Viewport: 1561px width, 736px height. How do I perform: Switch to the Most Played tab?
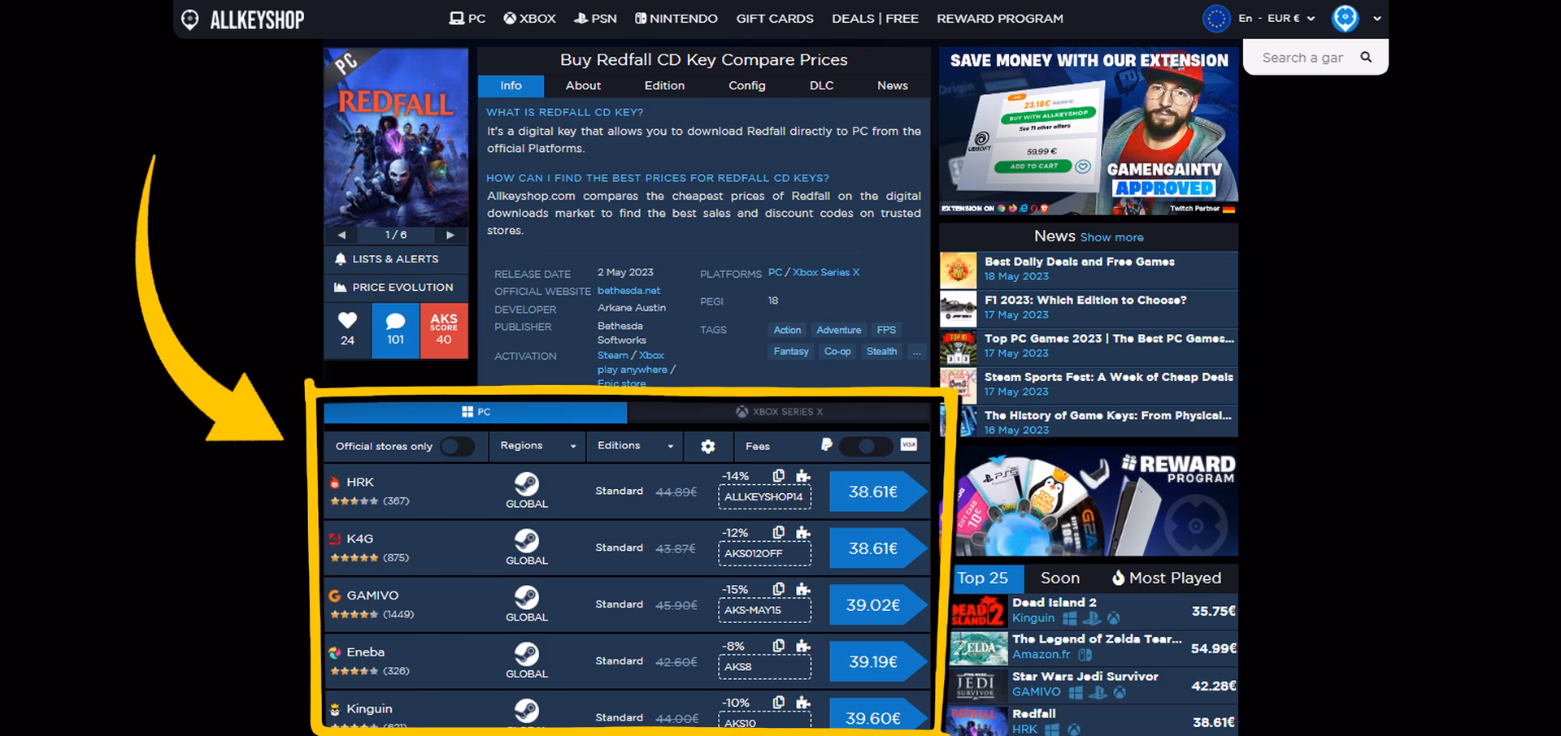tap(1167, 578)
